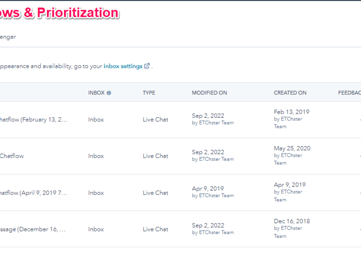Click Inbox cell in the Chatflow row

coord(96,156)
